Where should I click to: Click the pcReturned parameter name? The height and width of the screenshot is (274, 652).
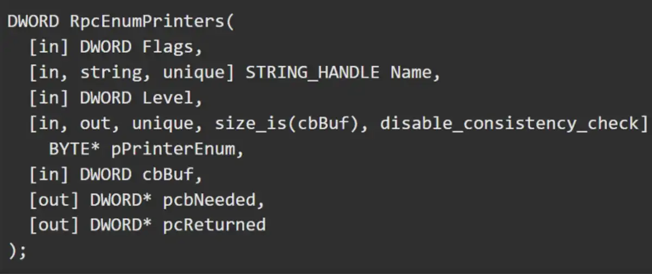click(x=214, y=225)
